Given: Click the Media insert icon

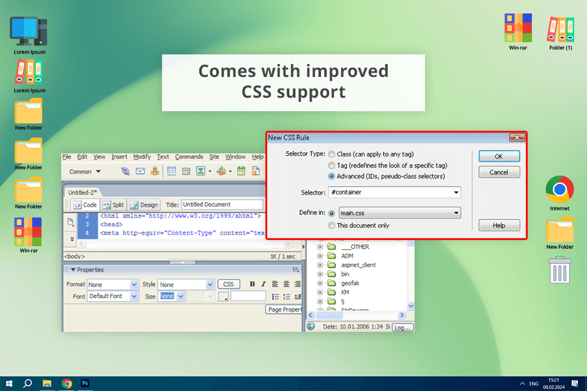Looking at the screenshot, I should (221, 171).
